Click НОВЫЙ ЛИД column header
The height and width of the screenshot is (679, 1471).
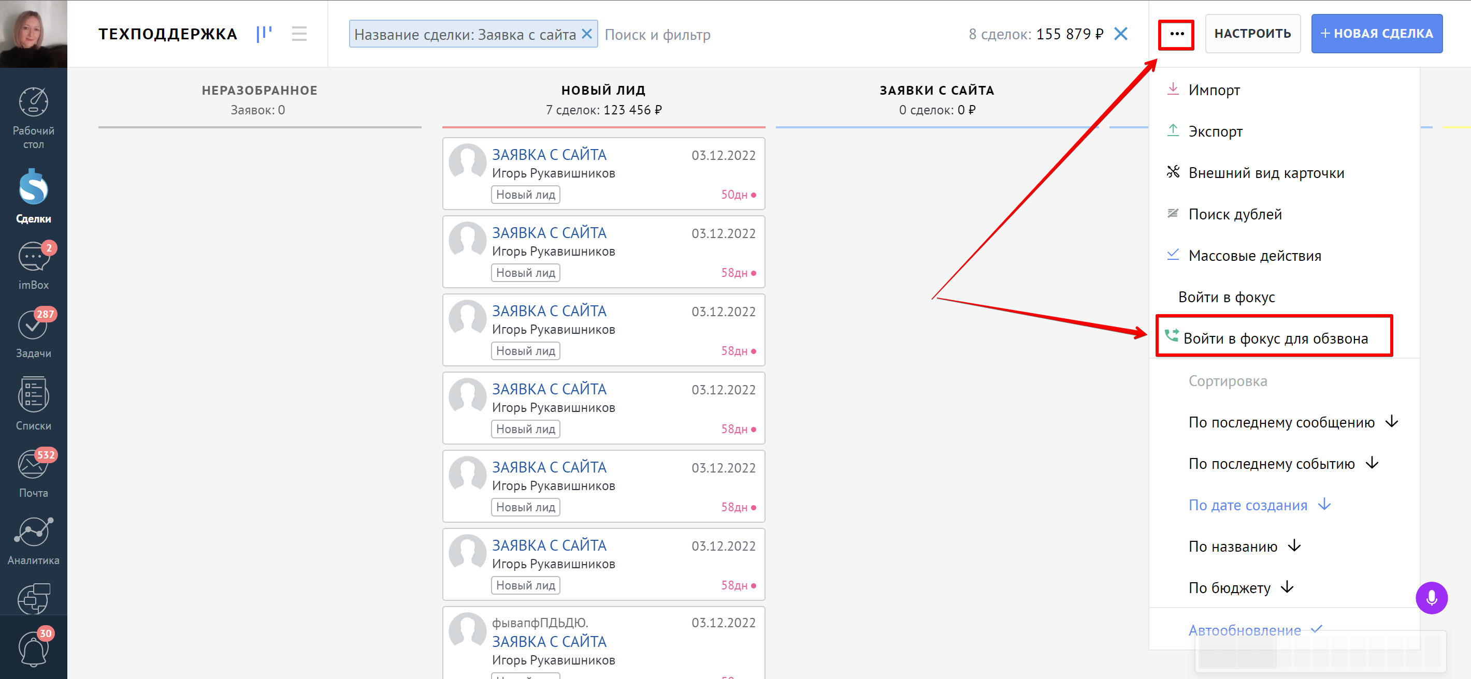603,90
